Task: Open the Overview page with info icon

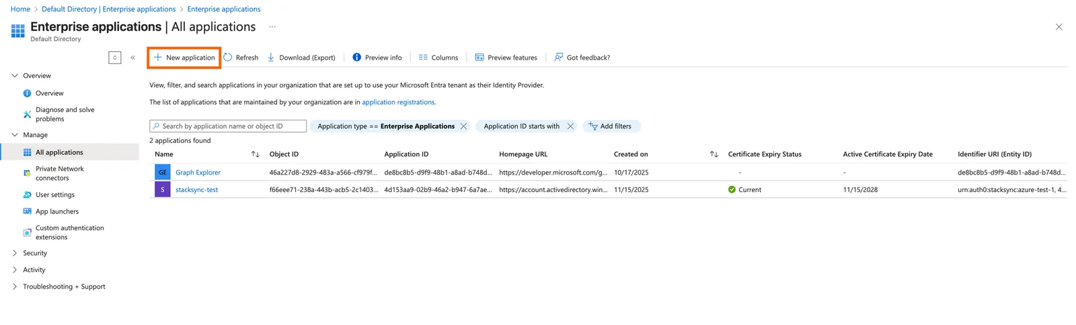Action: coord(49,93)
